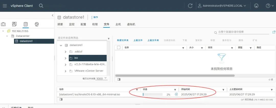This screenshot has width=276, height=108.
Task: Filter the 大小 column
Action: (202, 48)
